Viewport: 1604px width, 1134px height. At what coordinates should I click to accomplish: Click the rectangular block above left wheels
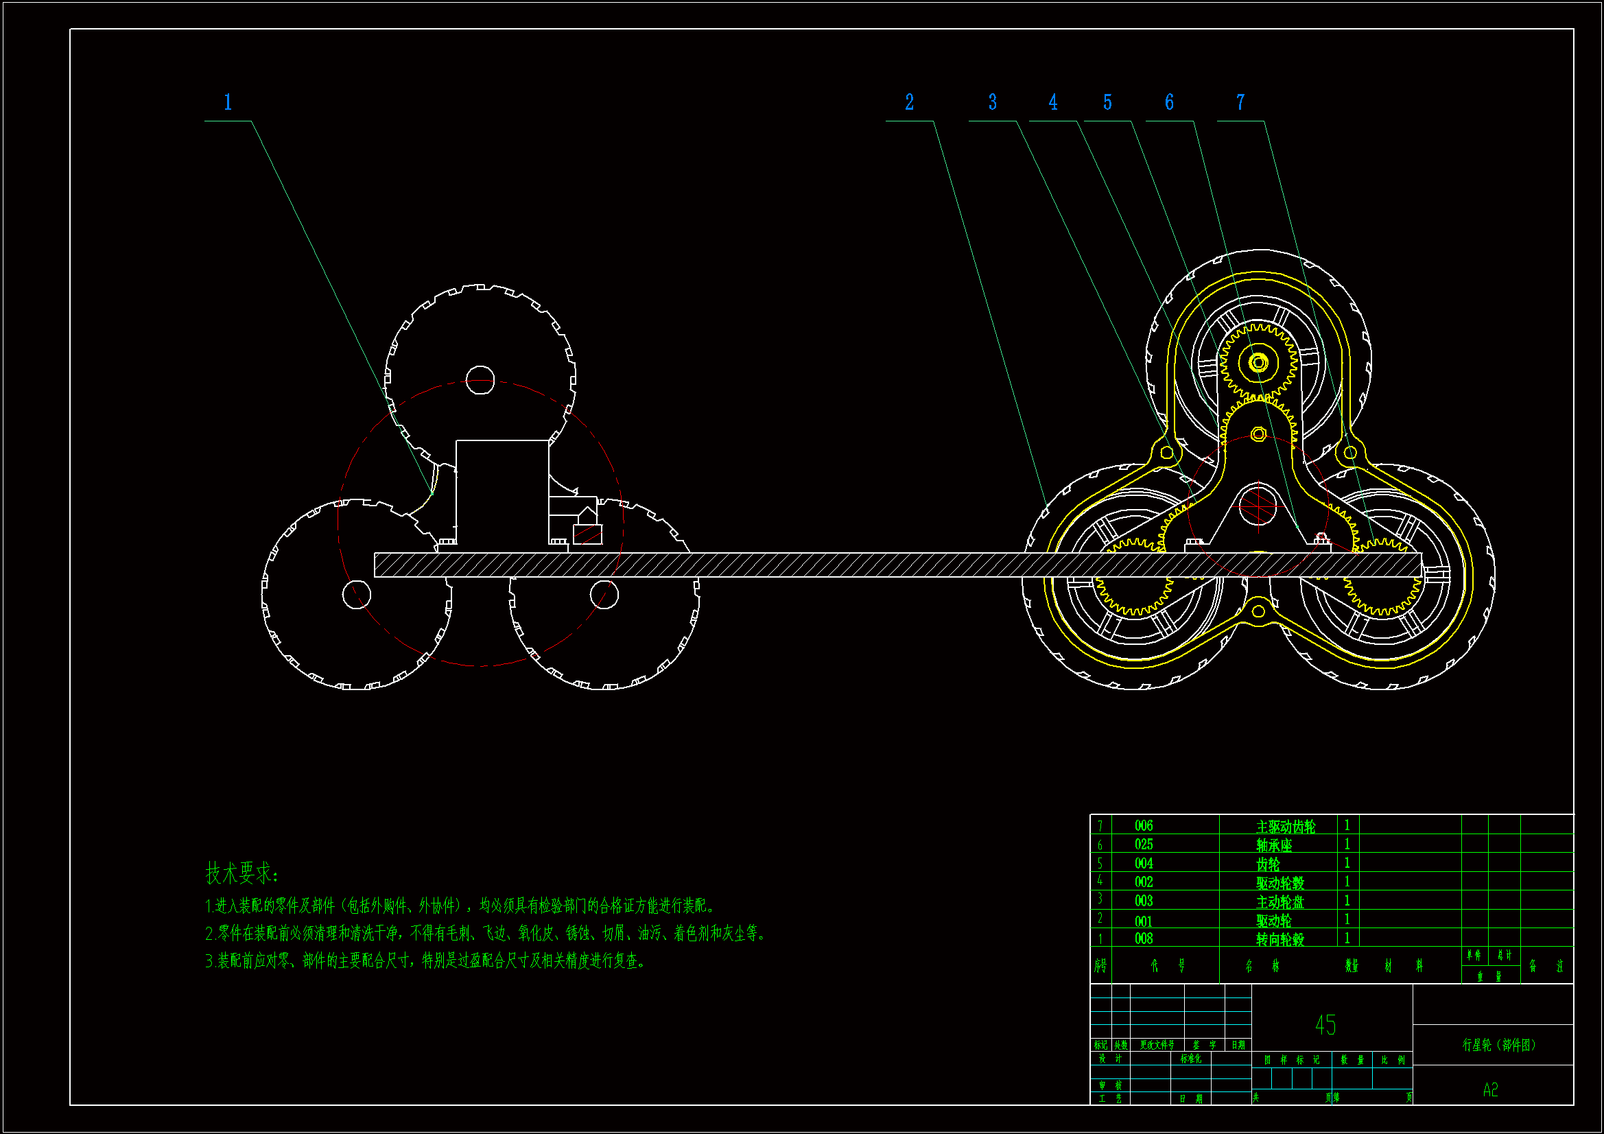click(x=502, y=492)
